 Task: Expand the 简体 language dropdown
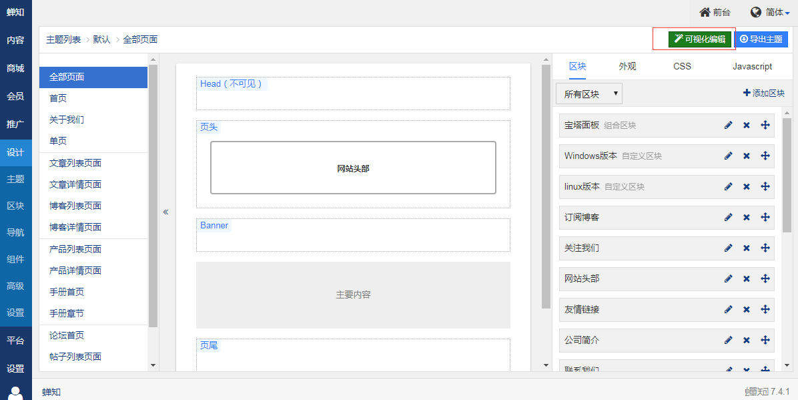point(769,13)
